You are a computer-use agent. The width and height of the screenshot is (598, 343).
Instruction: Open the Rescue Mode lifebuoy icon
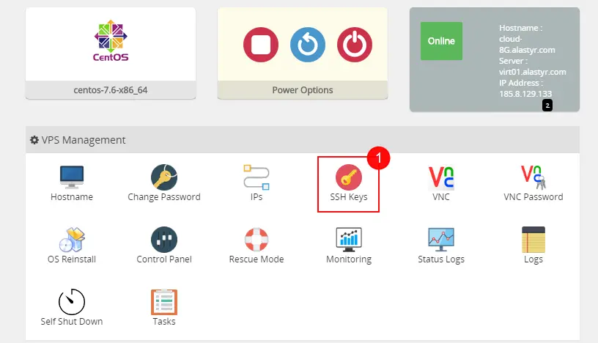pyautogui.click(x=256, y=240)
